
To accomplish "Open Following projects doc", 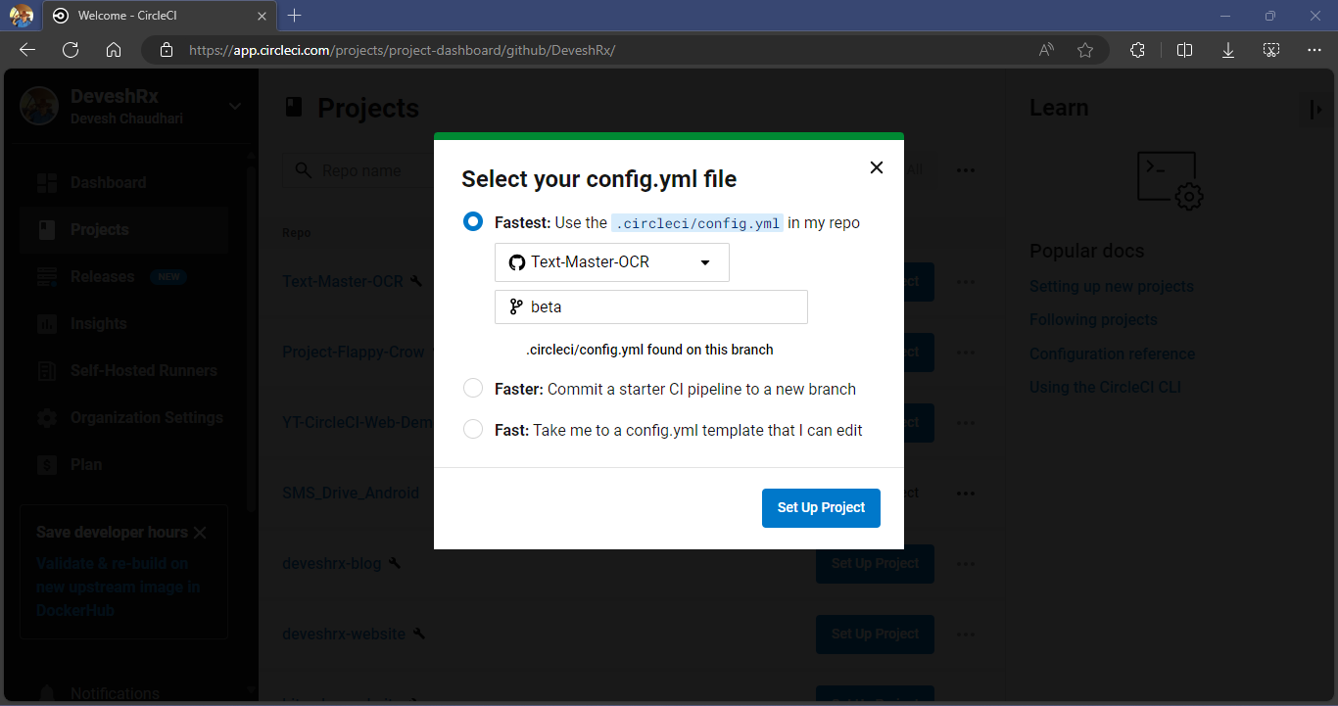I will point(1093,319).
